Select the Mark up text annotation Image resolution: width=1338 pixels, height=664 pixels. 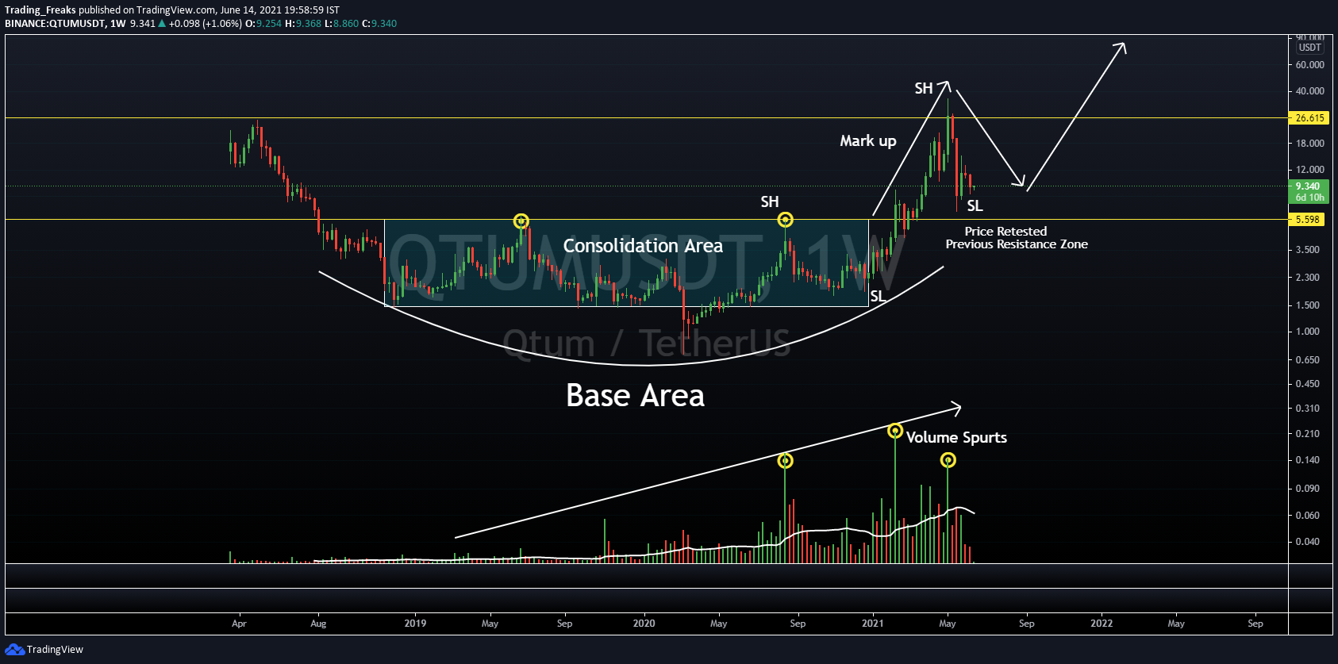pyautogui.click(x=868, y=141)
